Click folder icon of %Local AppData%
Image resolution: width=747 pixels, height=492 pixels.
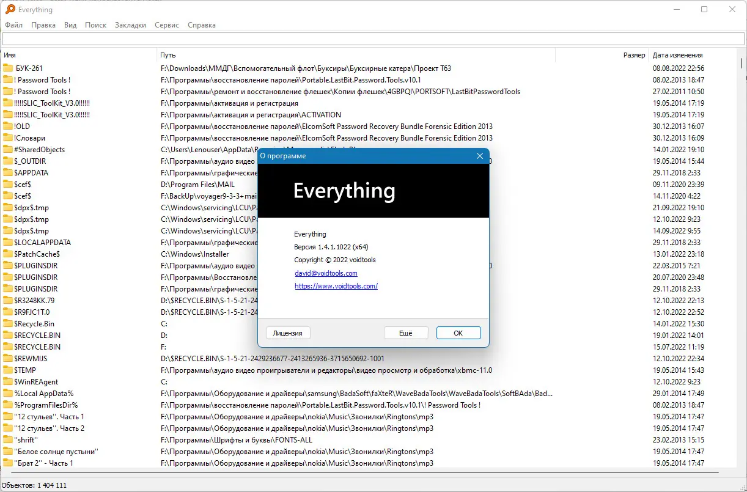click(8, 394)
